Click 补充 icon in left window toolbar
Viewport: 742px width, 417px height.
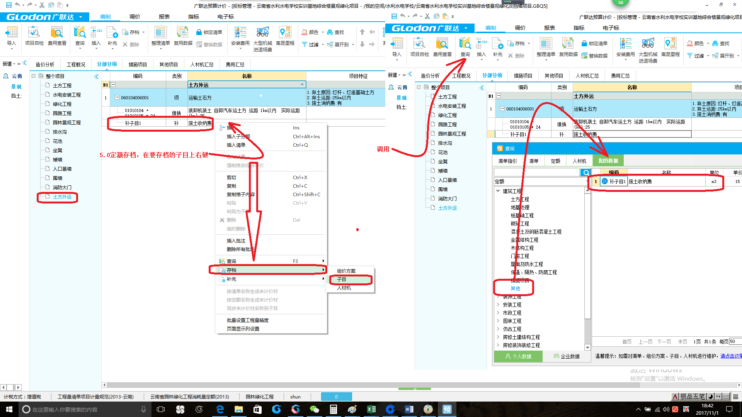click(112, 37)
